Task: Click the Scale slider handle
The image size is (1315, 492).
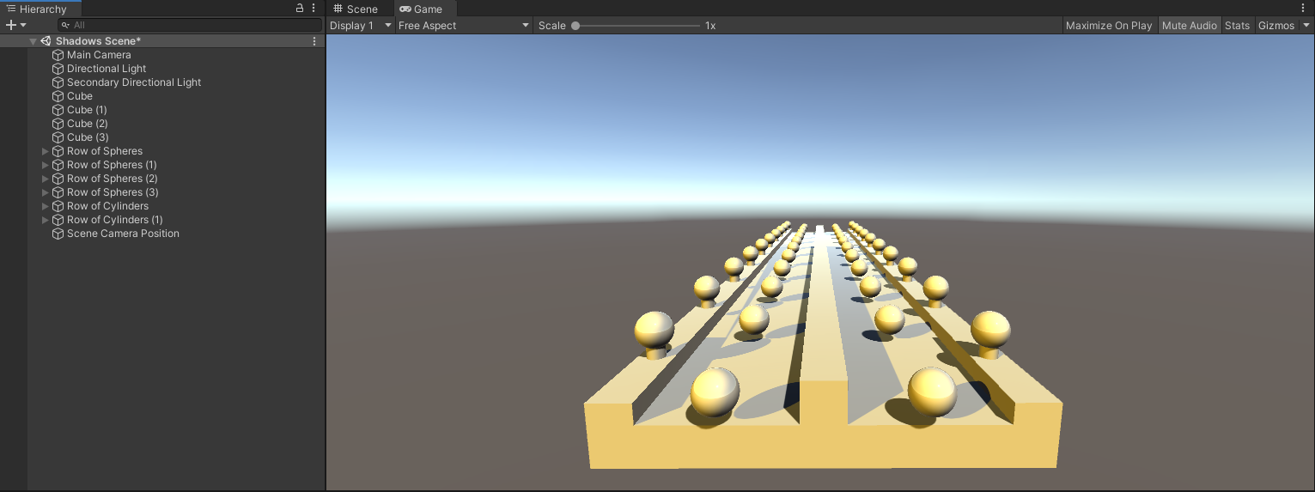Action: tap(575, 26)
